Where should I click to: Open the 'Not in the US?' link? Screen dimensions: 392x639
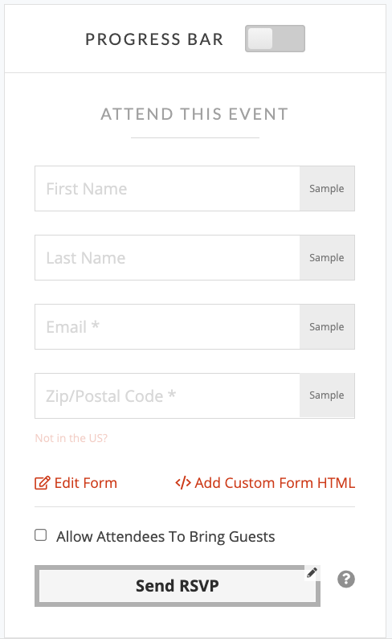[71, 438]
